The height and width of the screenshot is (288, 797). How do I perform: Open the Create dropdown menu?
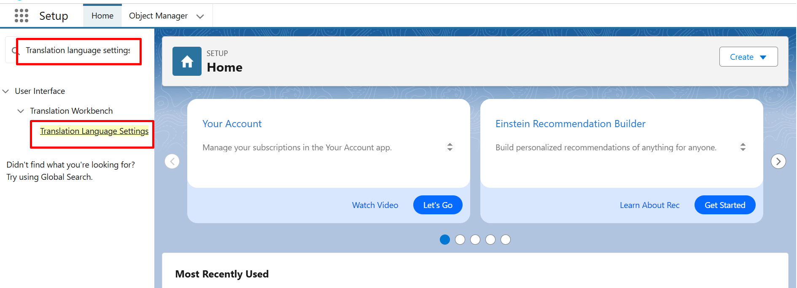pyautogui.click(x=749, y=57)
